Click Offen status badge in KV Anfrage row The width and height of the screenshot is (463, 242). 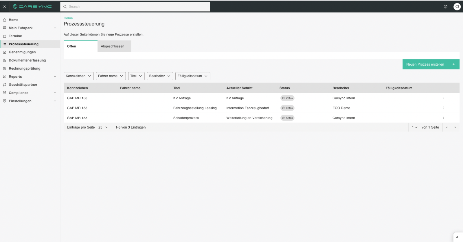pos(287,98)
